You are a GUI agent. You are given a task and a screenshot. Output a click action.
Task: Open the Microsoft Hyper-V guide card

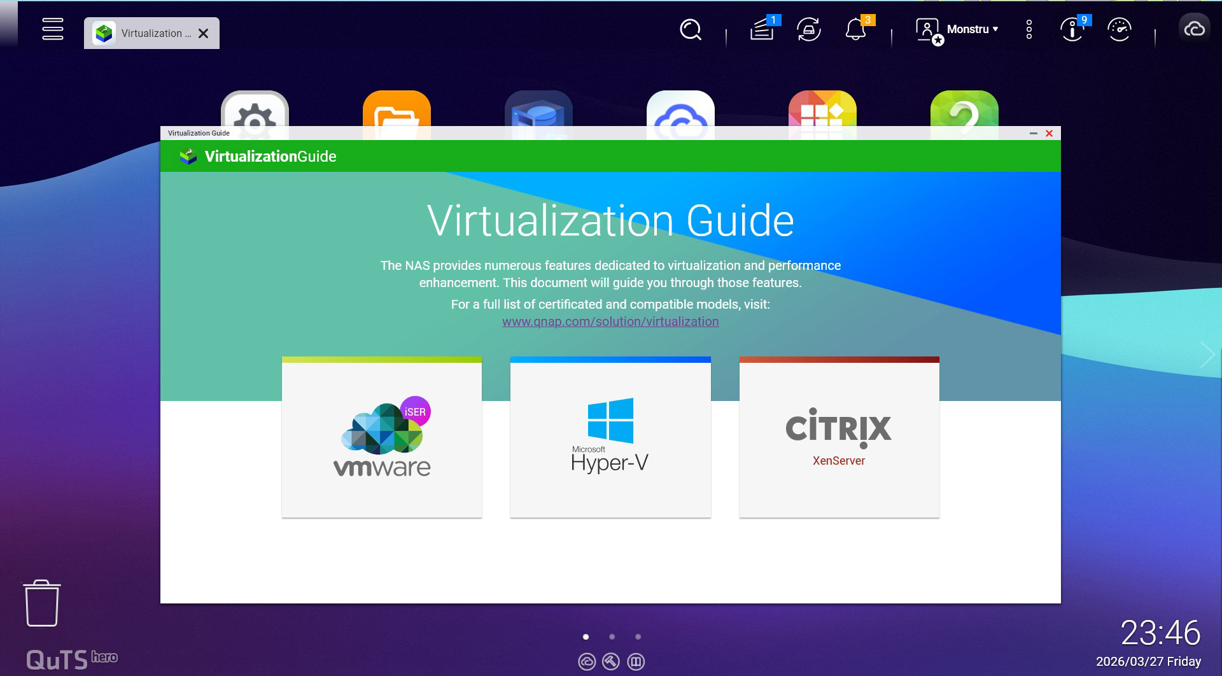tap(610, 439)
